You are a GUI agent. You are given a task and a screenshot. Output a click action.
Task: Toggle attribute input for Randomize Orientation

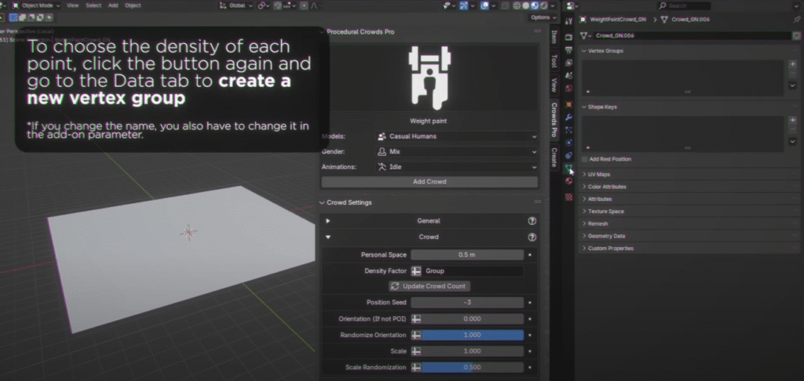pyautogui.click(x=417, y=335)
